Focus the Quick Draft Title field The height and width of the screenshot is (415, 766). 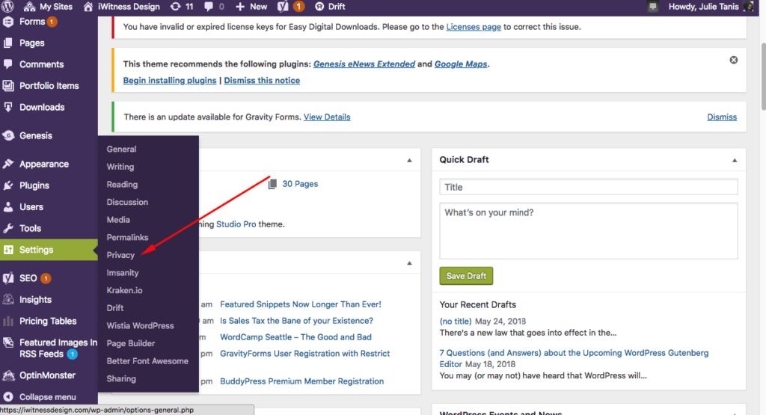pyautogui.click(x=589, y=187)
